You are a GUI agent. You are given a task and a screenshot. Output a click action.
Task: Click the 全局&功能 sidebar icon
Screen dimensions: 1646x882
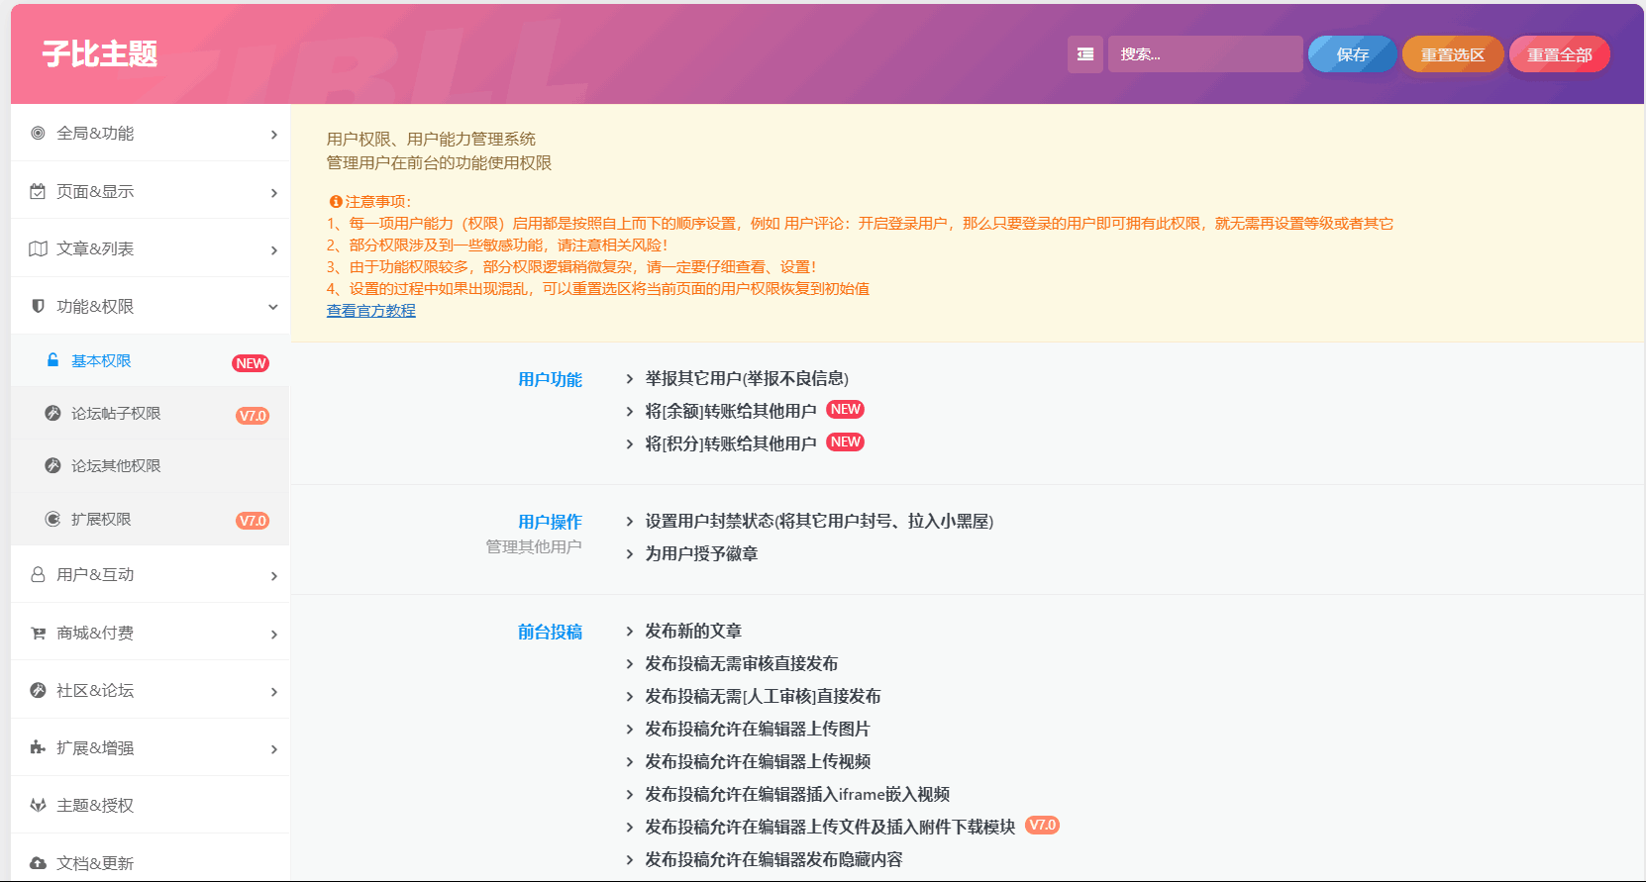[x=38, y=133]
